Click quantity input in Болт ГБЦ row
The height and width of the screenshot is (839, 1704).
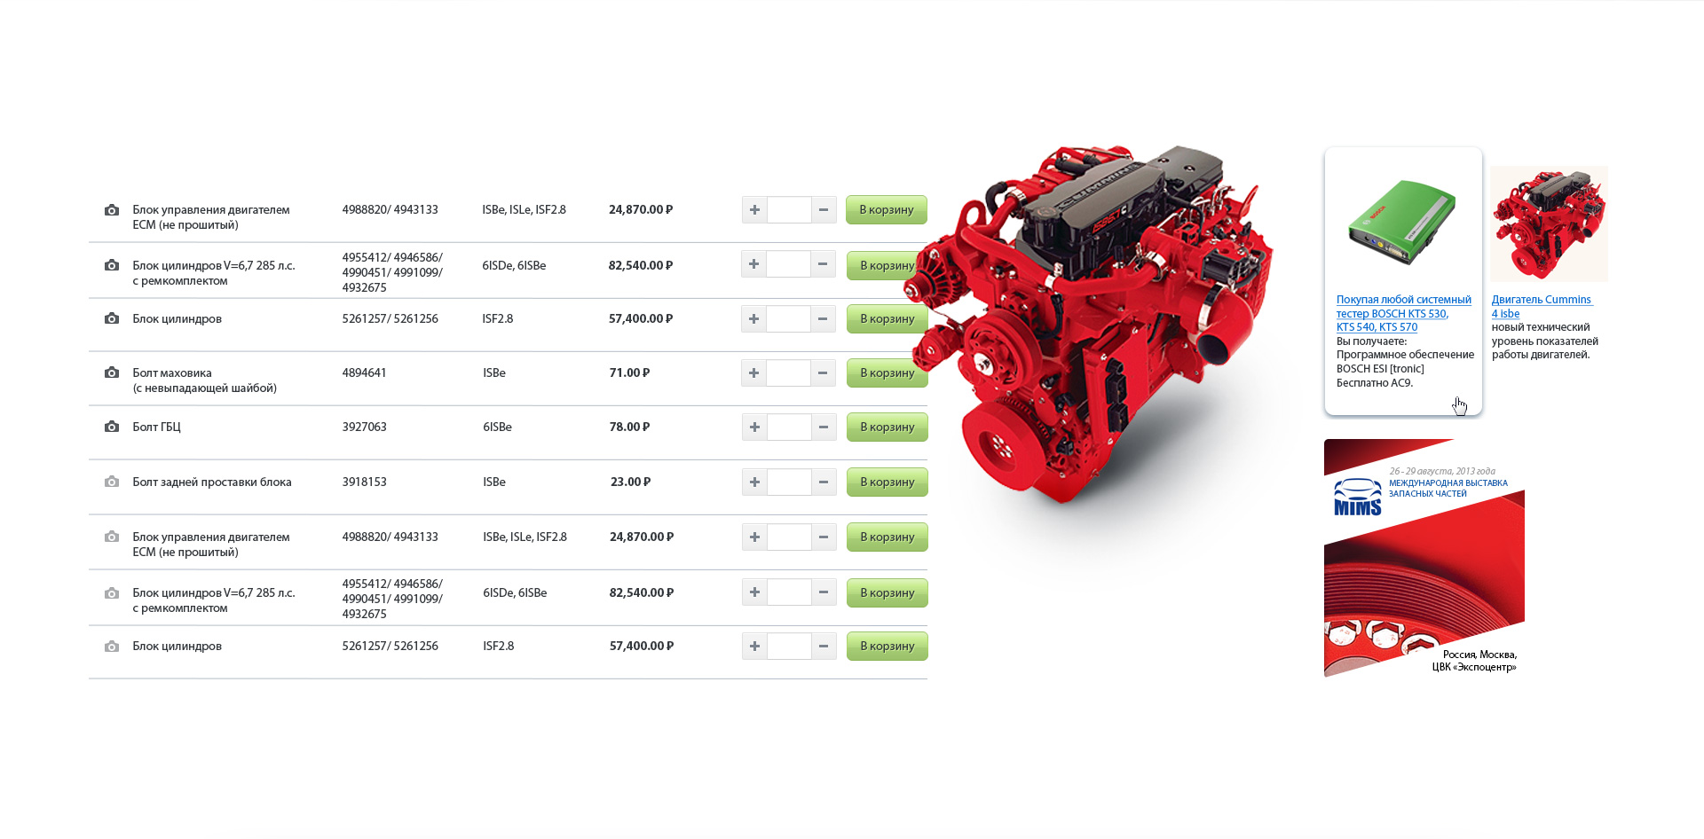click(x=788, y=427)
